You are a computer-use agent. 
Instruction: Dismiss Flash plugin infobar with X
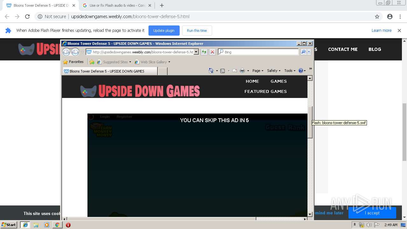399,31
